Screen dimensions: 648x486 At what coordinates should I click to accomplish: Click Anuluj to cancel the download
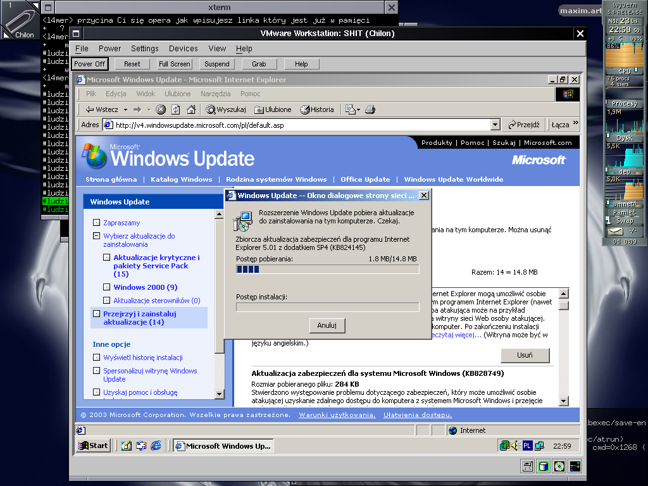coord(327,325)
